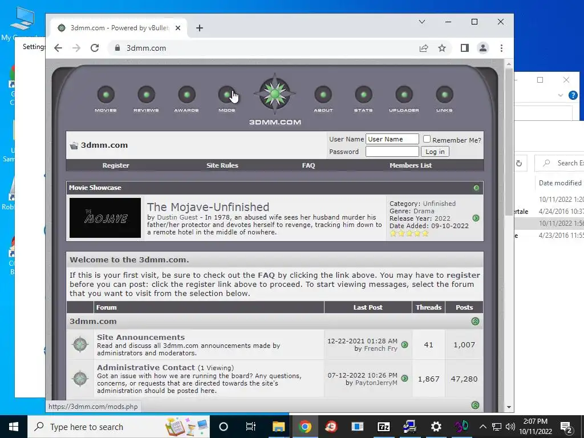The height and width of the screenshot is (438, 584).
Task: Open Register from the forum navbar
Action: [116, 165]
